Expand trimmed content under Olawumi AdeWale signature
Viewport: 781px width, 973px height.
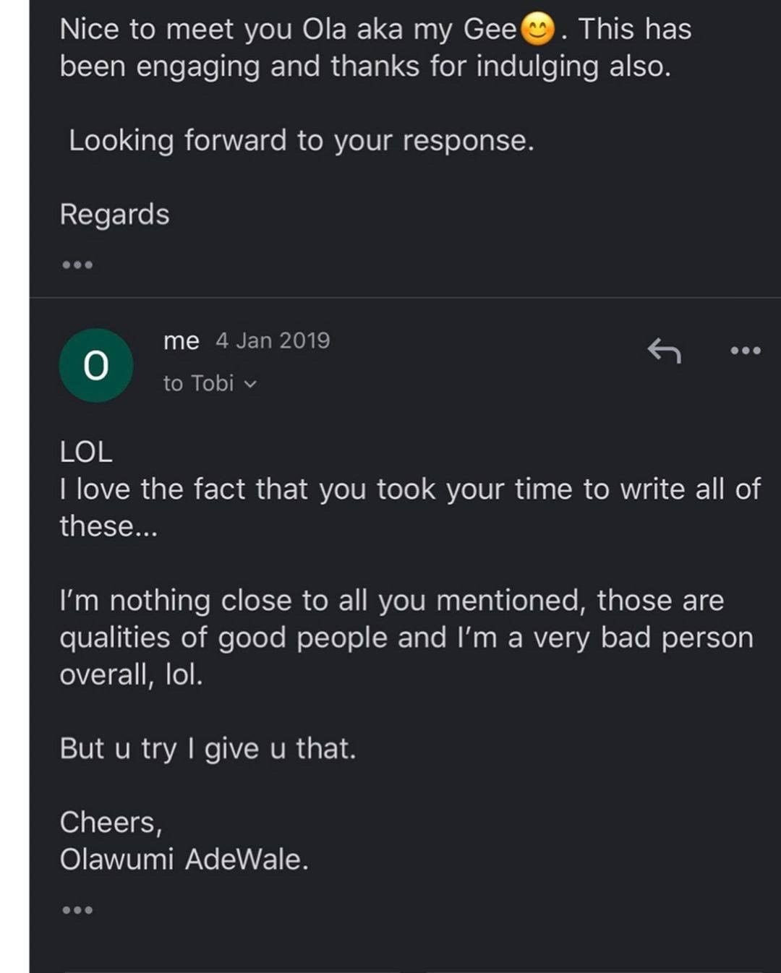pos(77,910)
